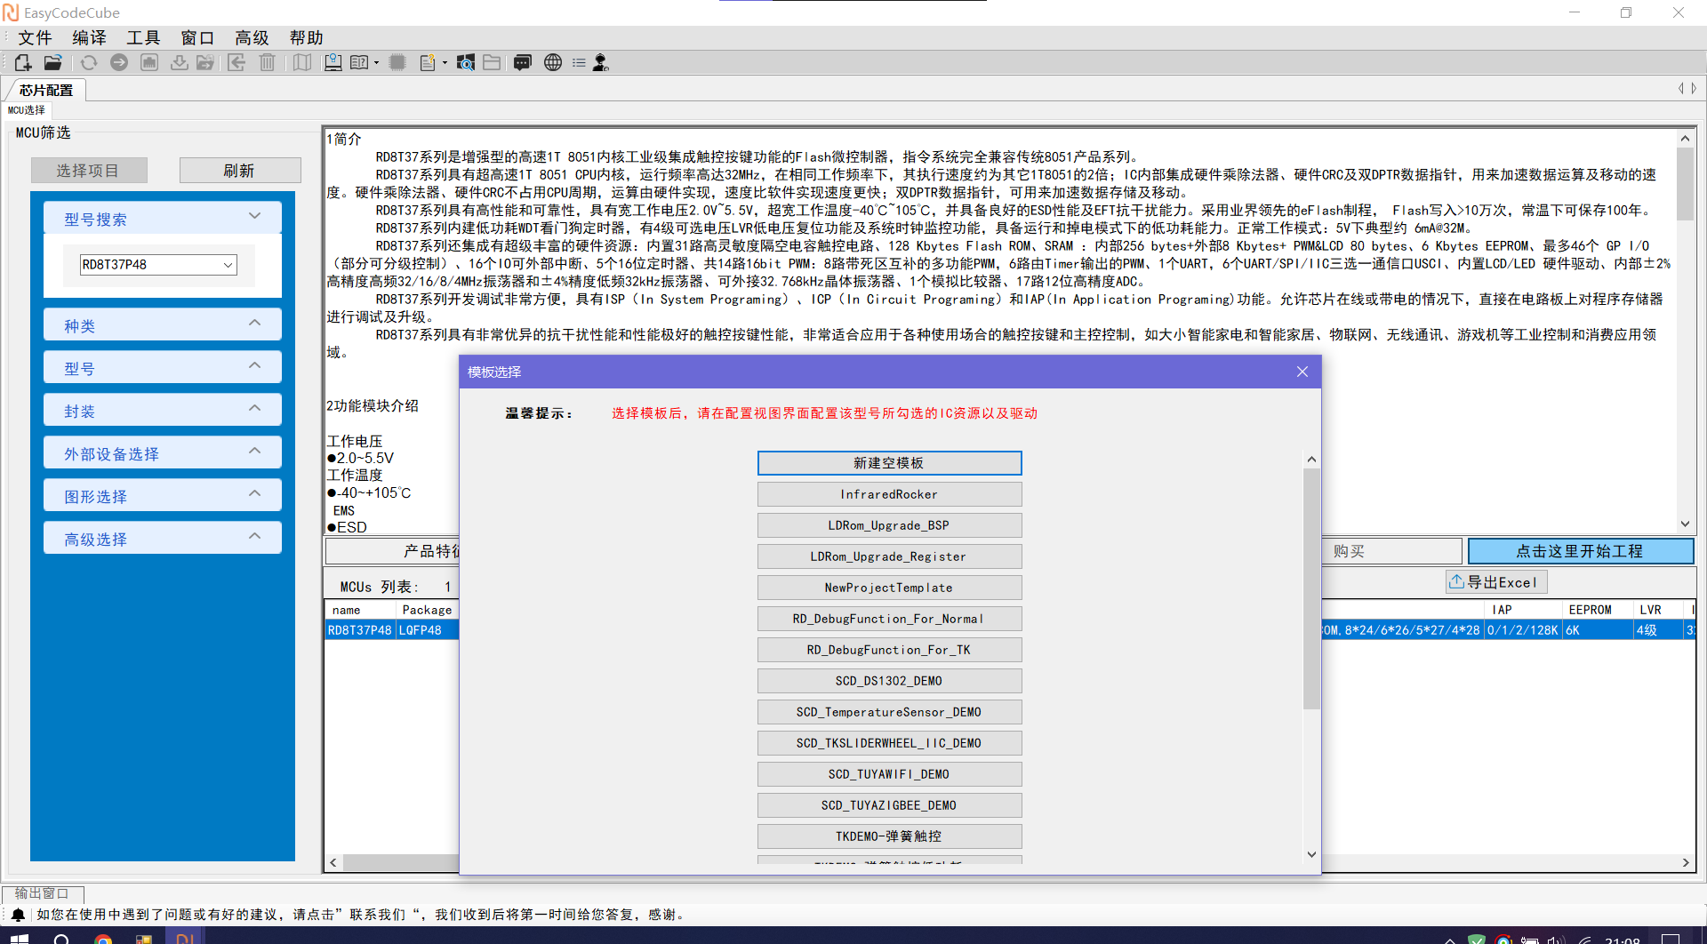Click the 选择项目 button
1707x944 pixels.
tap(89, 170)
